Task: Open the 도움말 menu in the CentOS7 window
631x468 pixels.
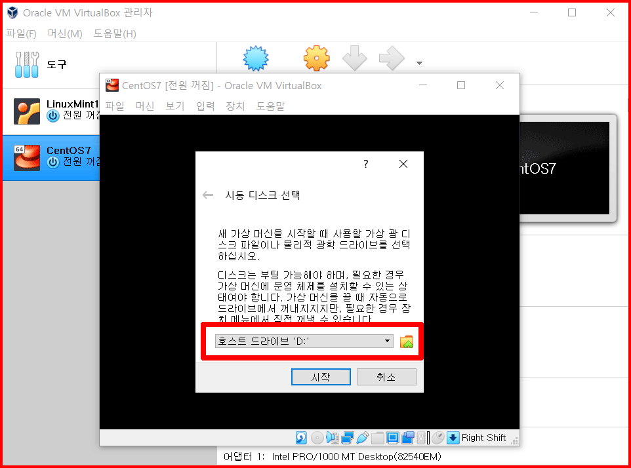Action: coord(270,106)
